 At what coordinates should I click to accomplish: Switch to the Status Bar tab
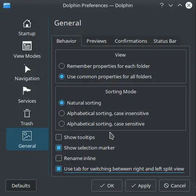(x=165, y=41)
